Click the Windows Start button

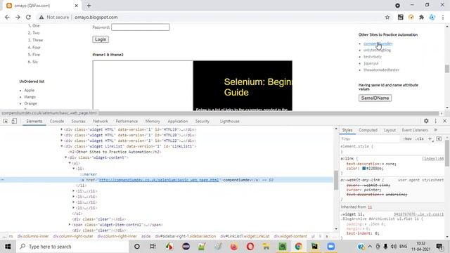8,247
